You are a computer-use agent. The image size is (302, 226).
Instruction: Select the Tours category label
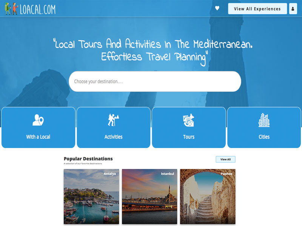(x=189, y=137)
